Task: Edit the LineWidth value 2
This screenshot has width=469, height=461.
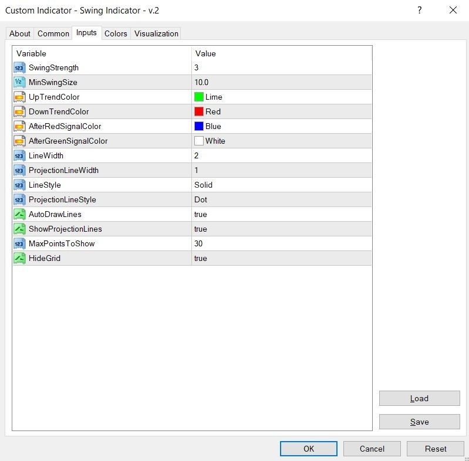Action: 196,155
